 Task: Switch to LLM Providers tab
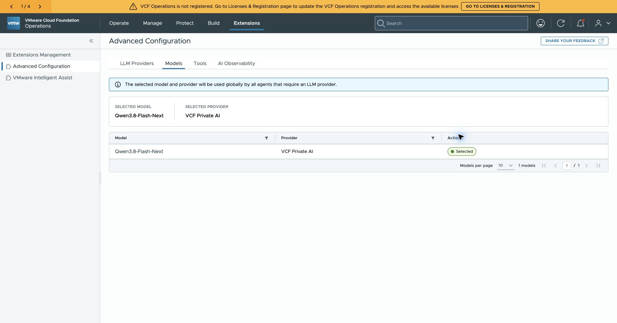pyautogui.click(x=137, y=63)
